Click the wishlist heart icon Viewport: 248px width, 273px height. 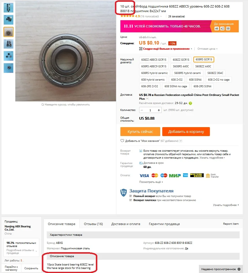(x=122, y=141)
